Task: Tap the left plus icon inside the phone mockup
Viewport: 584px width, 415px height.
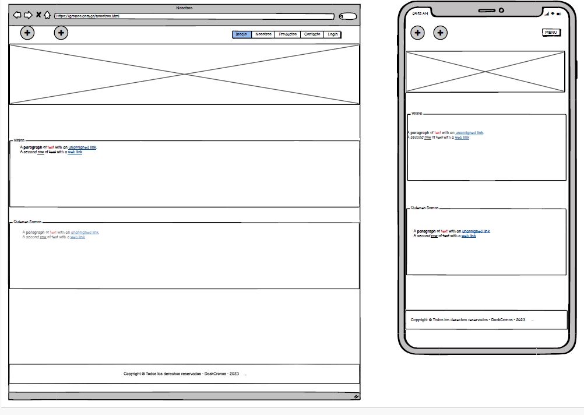Action: pos(418,33)
